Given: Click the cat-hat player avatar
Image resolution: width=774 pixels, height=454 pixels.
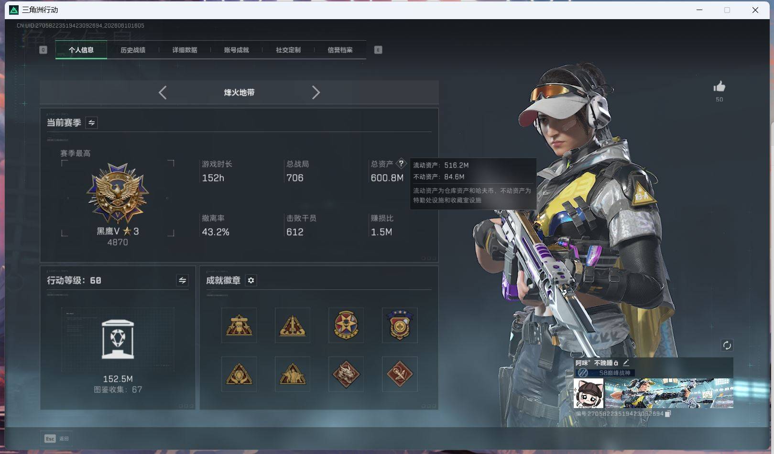Looking at the screenshot, I should pos(589,393).
